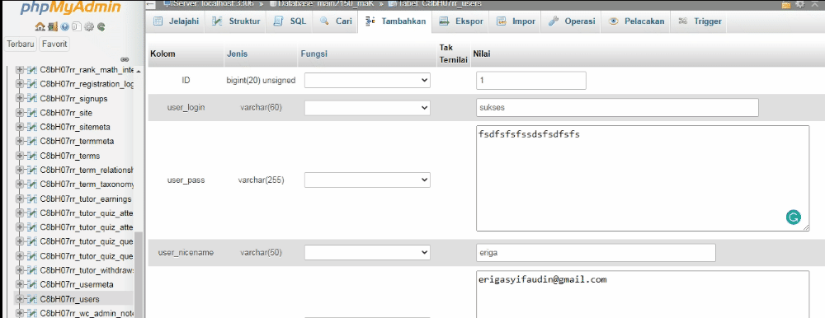Viewport: 825px width, 318px height.
Task: Click table icon beside C8bH07rr_sitemeta
Action: [31, 127]
